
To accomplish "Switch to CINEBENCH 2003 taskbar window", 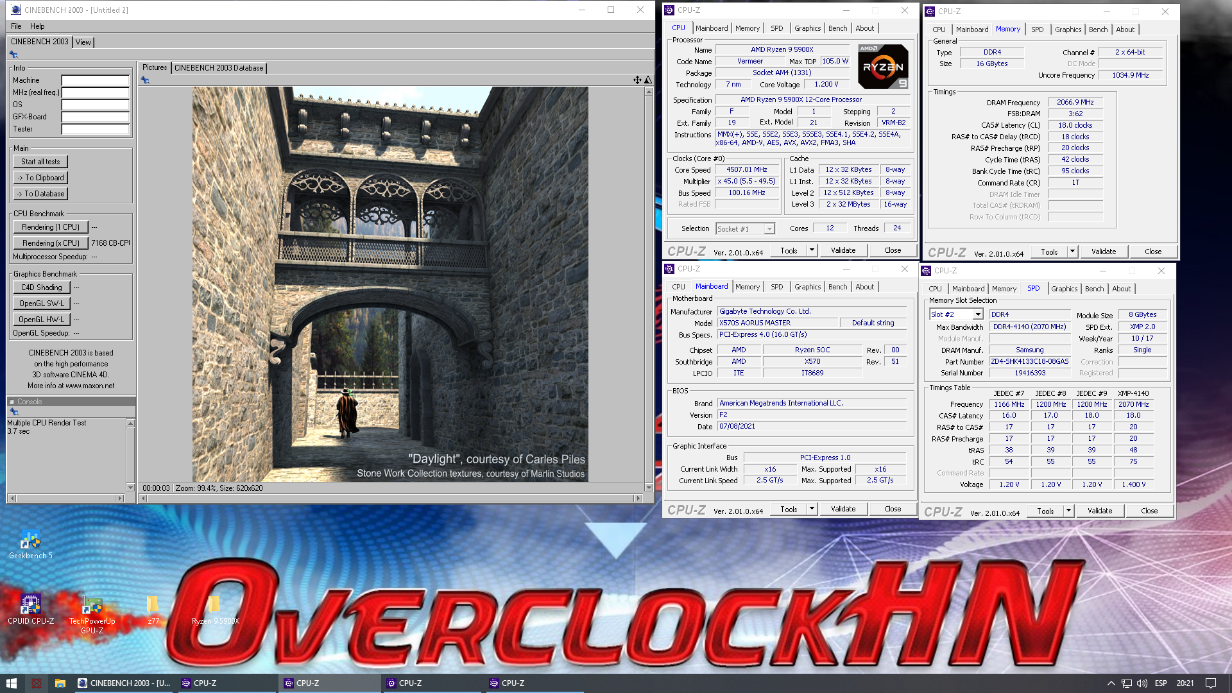I will pyautogui.click(x=124, y=683).
